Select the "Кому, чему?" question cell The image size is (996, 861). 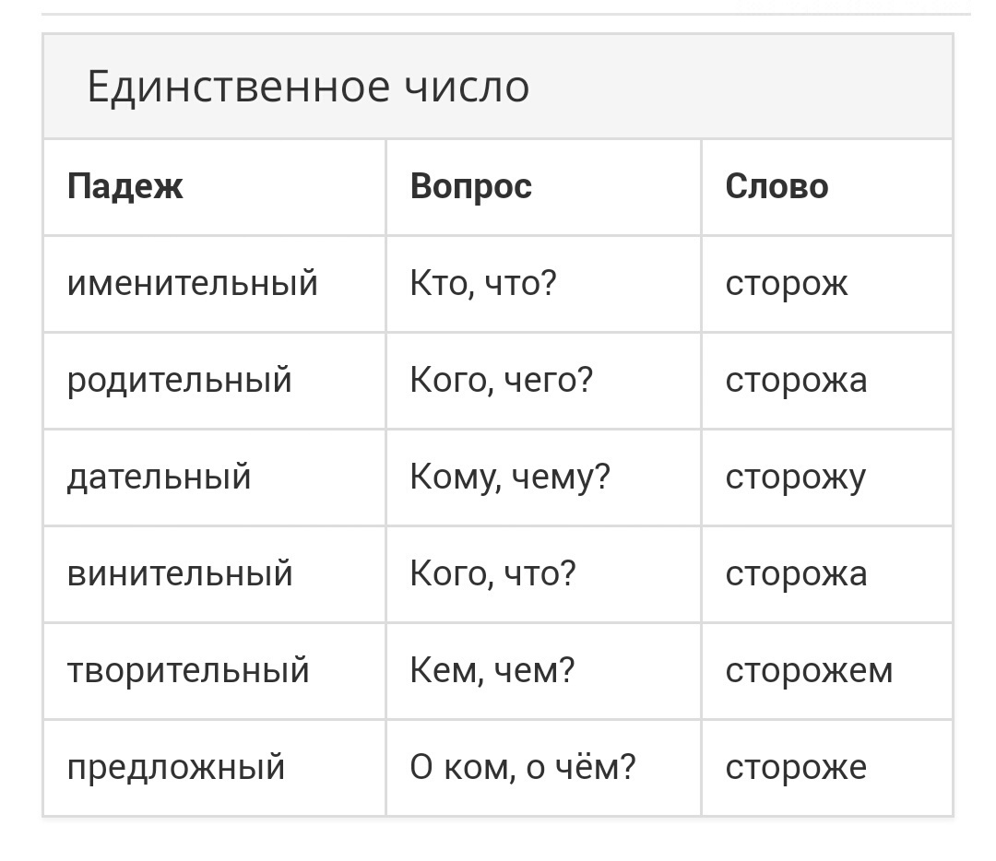pos(510,477)
